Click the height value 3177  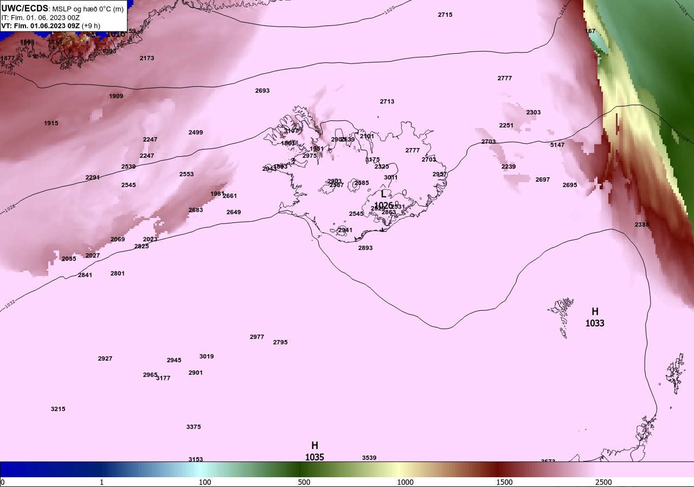point(163,378)
